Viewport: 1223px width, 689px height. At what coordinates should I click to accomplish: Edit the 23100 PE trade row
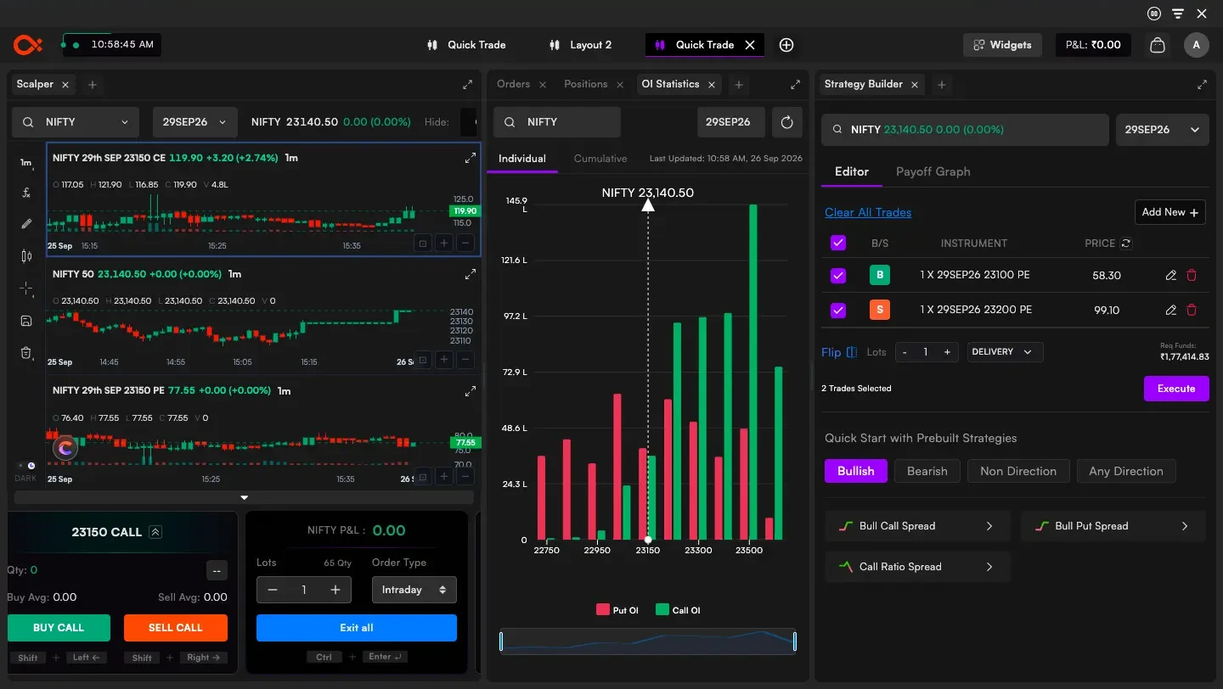tap(1171, 276)
